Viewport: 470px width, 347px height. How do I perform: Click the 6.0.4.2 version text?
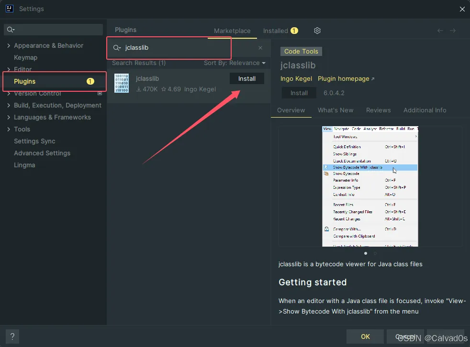(x=334, y=93)
